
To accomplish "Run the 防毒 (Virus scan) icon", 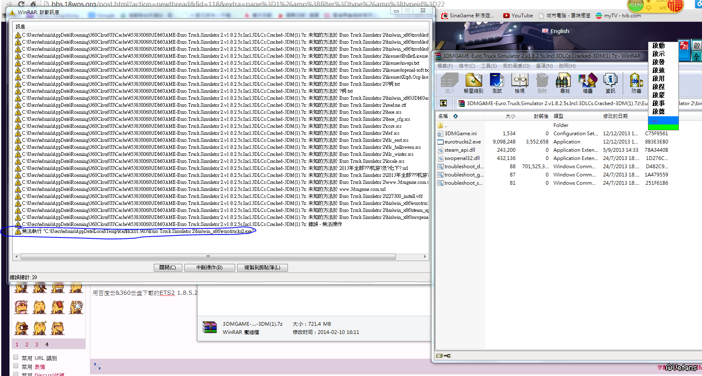I will pyautogui.click(x=636, y=83).
